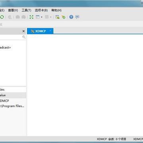
Task: Open the 工具(T) menu
Action: (x=26, y=10)
